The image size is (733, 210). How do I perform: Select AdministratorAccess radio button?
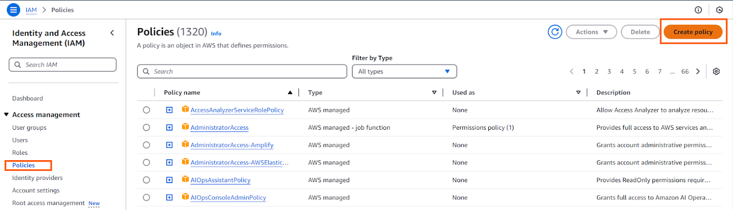pyautogui.click(x=146, y=127)
